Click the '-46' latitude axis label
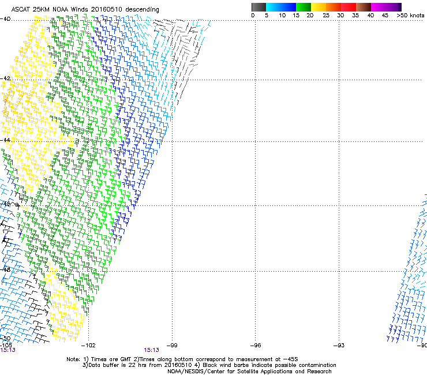The image size is (427, 375). tap(5, 204)
